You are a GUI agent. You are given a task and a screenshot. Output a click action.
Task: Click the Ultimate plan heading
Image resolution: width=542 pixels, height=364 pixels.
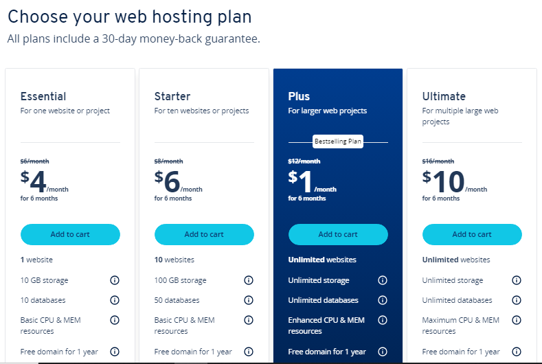[x=444, y=96]
